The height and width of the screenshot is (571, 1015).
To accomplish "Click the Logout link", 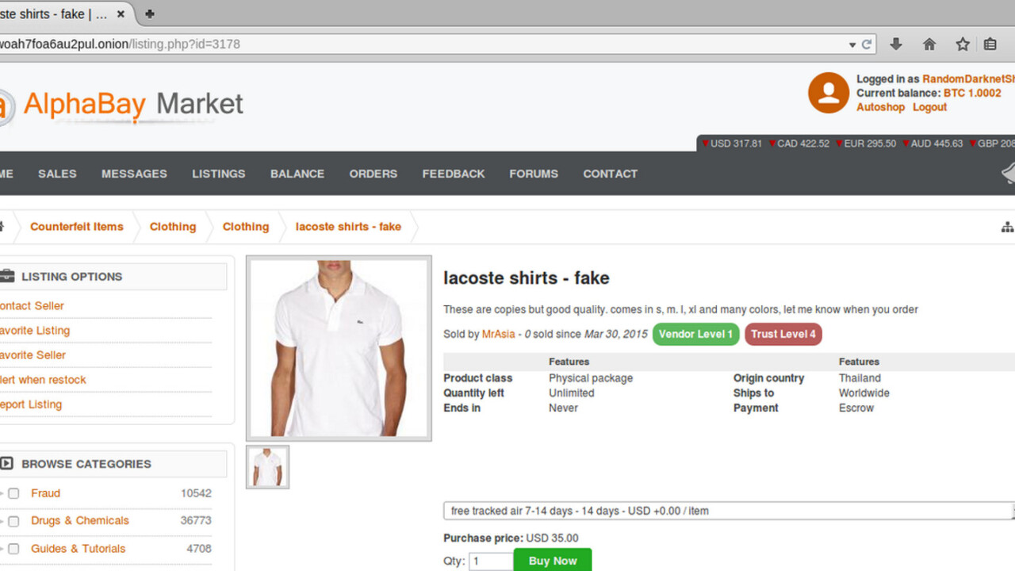I will (x=929, y=107).
